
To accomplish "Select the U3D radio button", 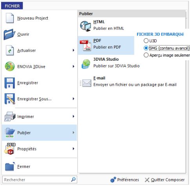I will 146,41.
